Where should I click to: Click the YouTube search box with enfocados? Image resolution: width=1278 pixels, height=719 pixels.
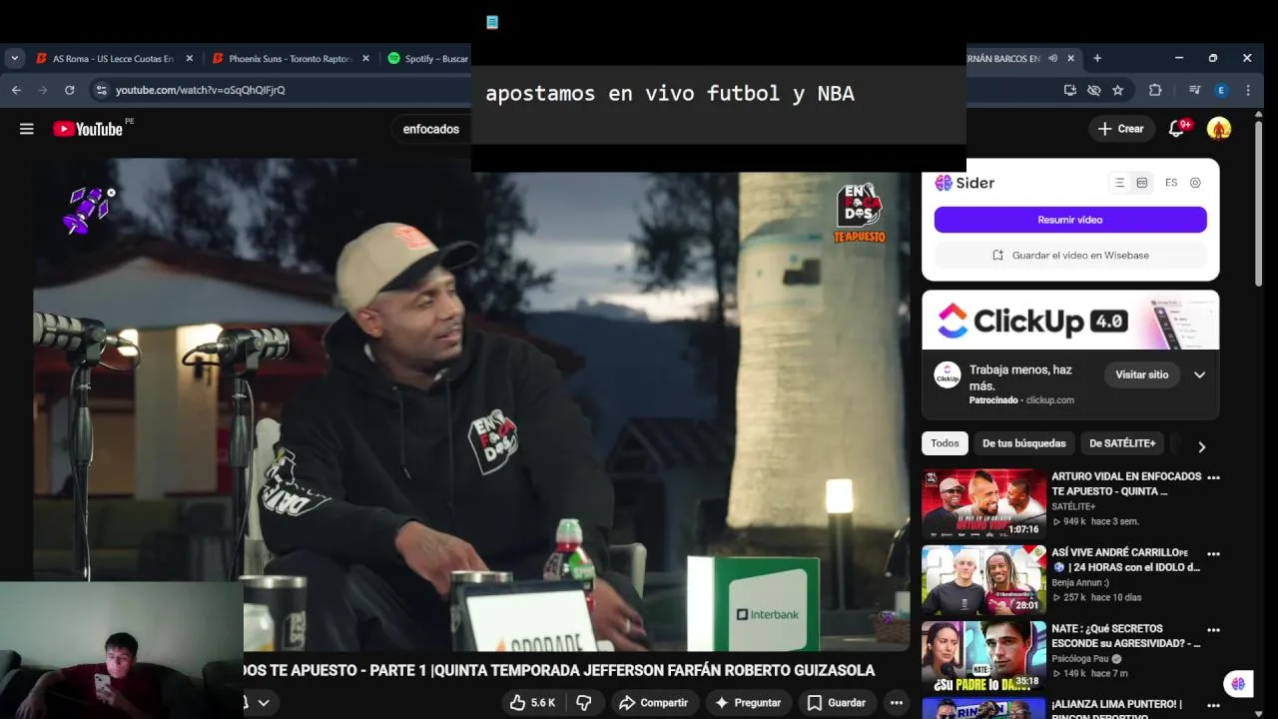pos(431,129)
